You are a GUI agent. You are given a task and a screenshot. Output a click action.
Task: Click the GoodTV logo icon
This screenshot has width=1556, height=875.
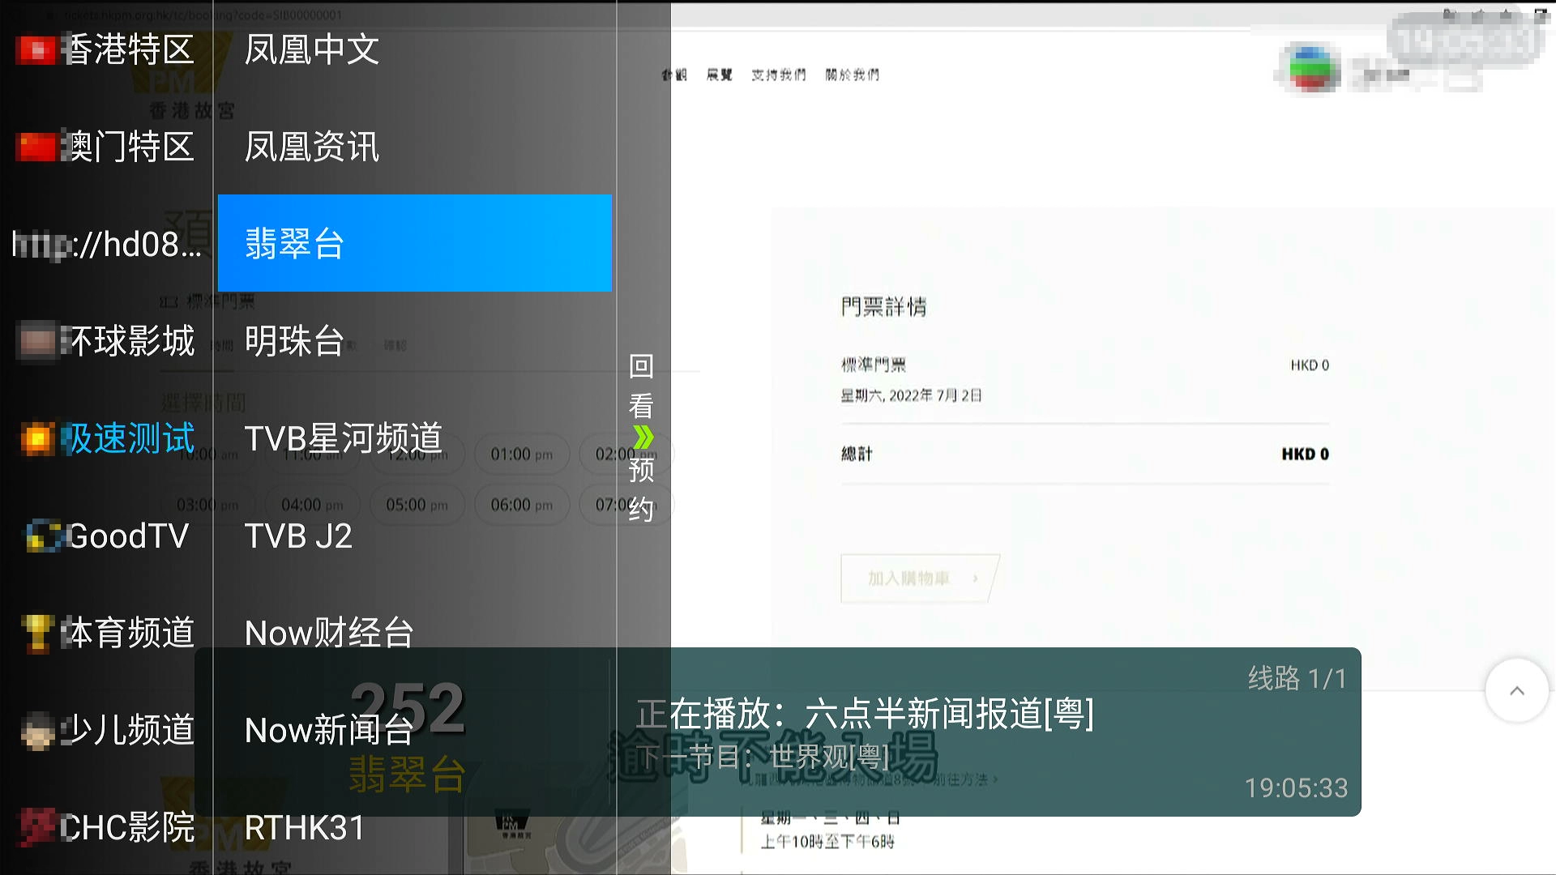pos(43,536)
